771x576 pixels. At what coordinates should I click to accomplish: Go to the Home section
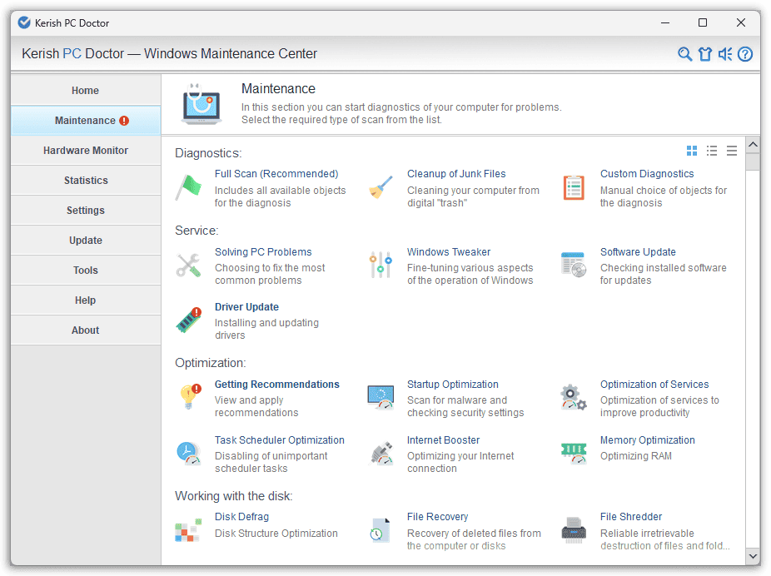point(86,91)
